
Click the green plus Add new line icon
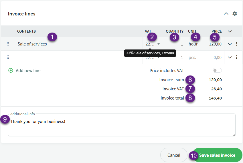coord(11,70)
